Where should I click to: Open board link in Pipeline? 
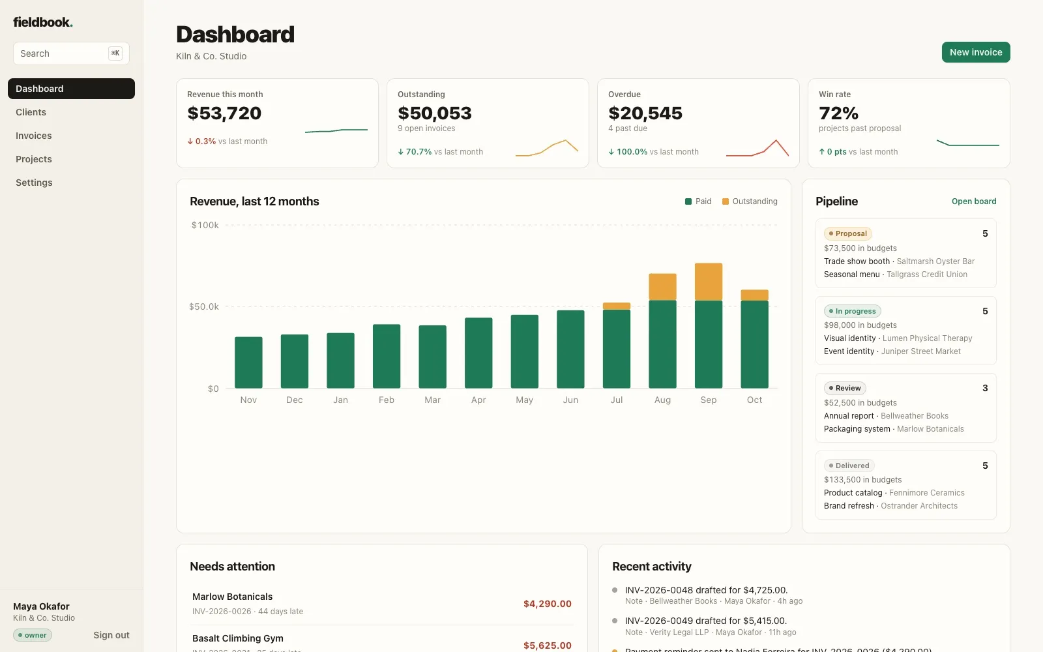[x=974, y=201]
